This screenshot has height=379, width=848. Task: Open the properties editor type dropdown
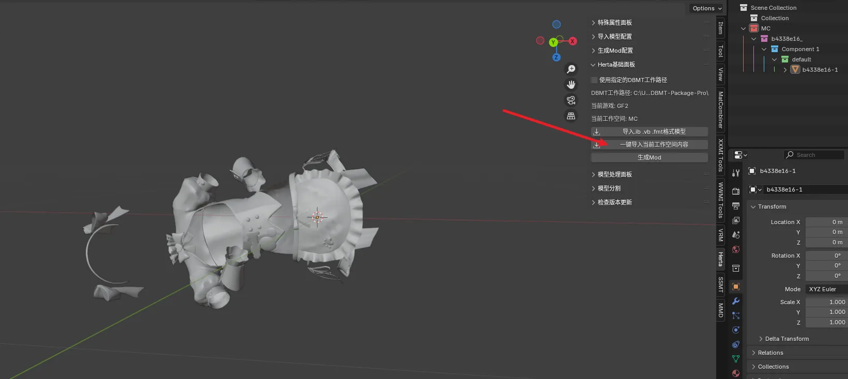pyautogui.click(x=741, y=155)
